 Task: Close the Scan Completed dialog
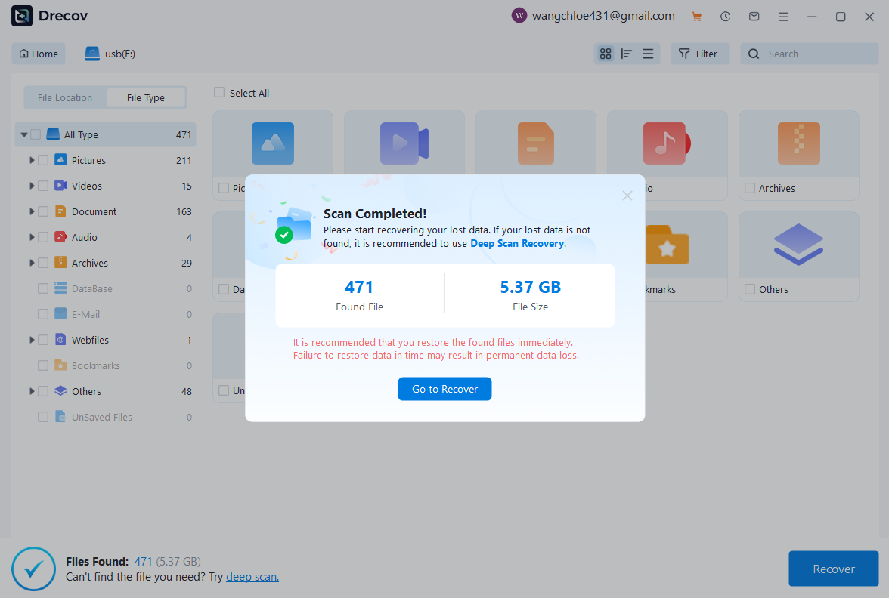coord(627,196)
